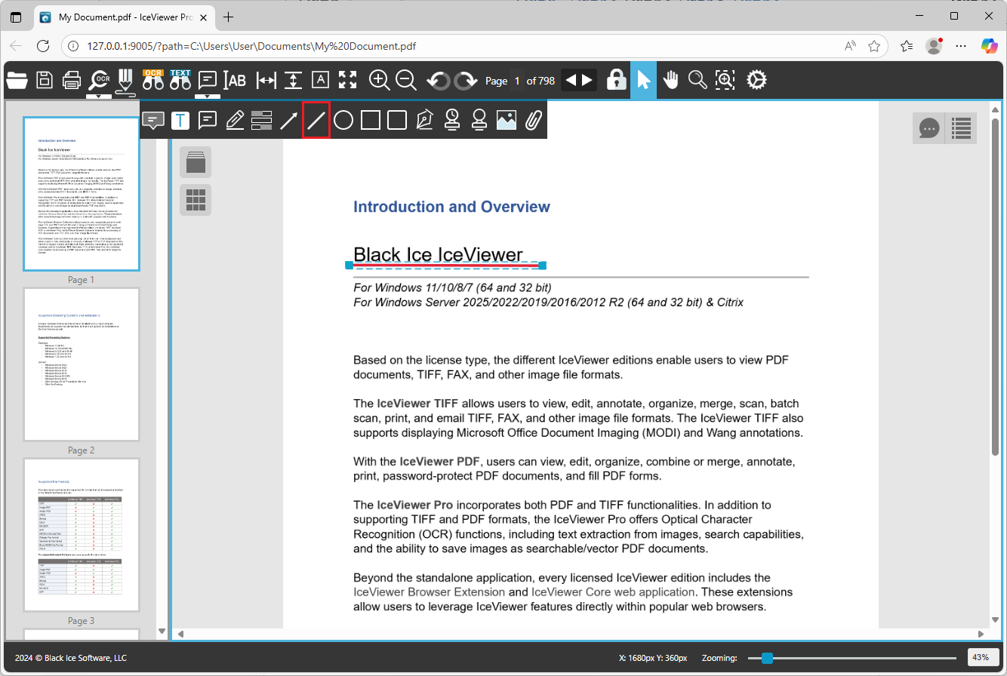Show the annotations list panel icon
Screen dimensions: 1007x676
click(x=961, y=128)
